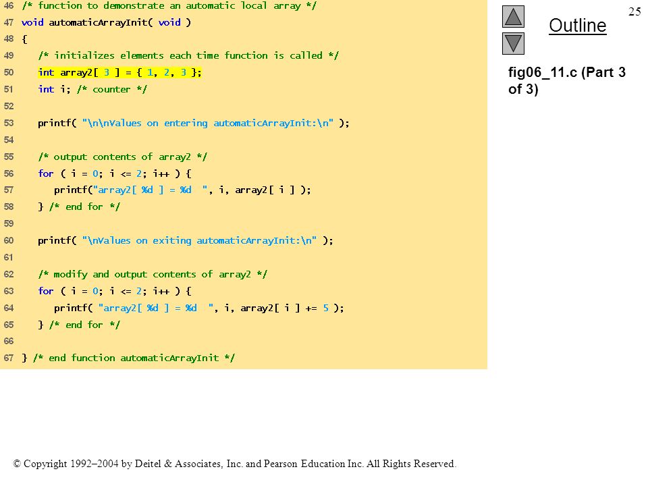Click comment 'initializes elements each time function is called'
The image size is (648, 486).
(188, 56)
